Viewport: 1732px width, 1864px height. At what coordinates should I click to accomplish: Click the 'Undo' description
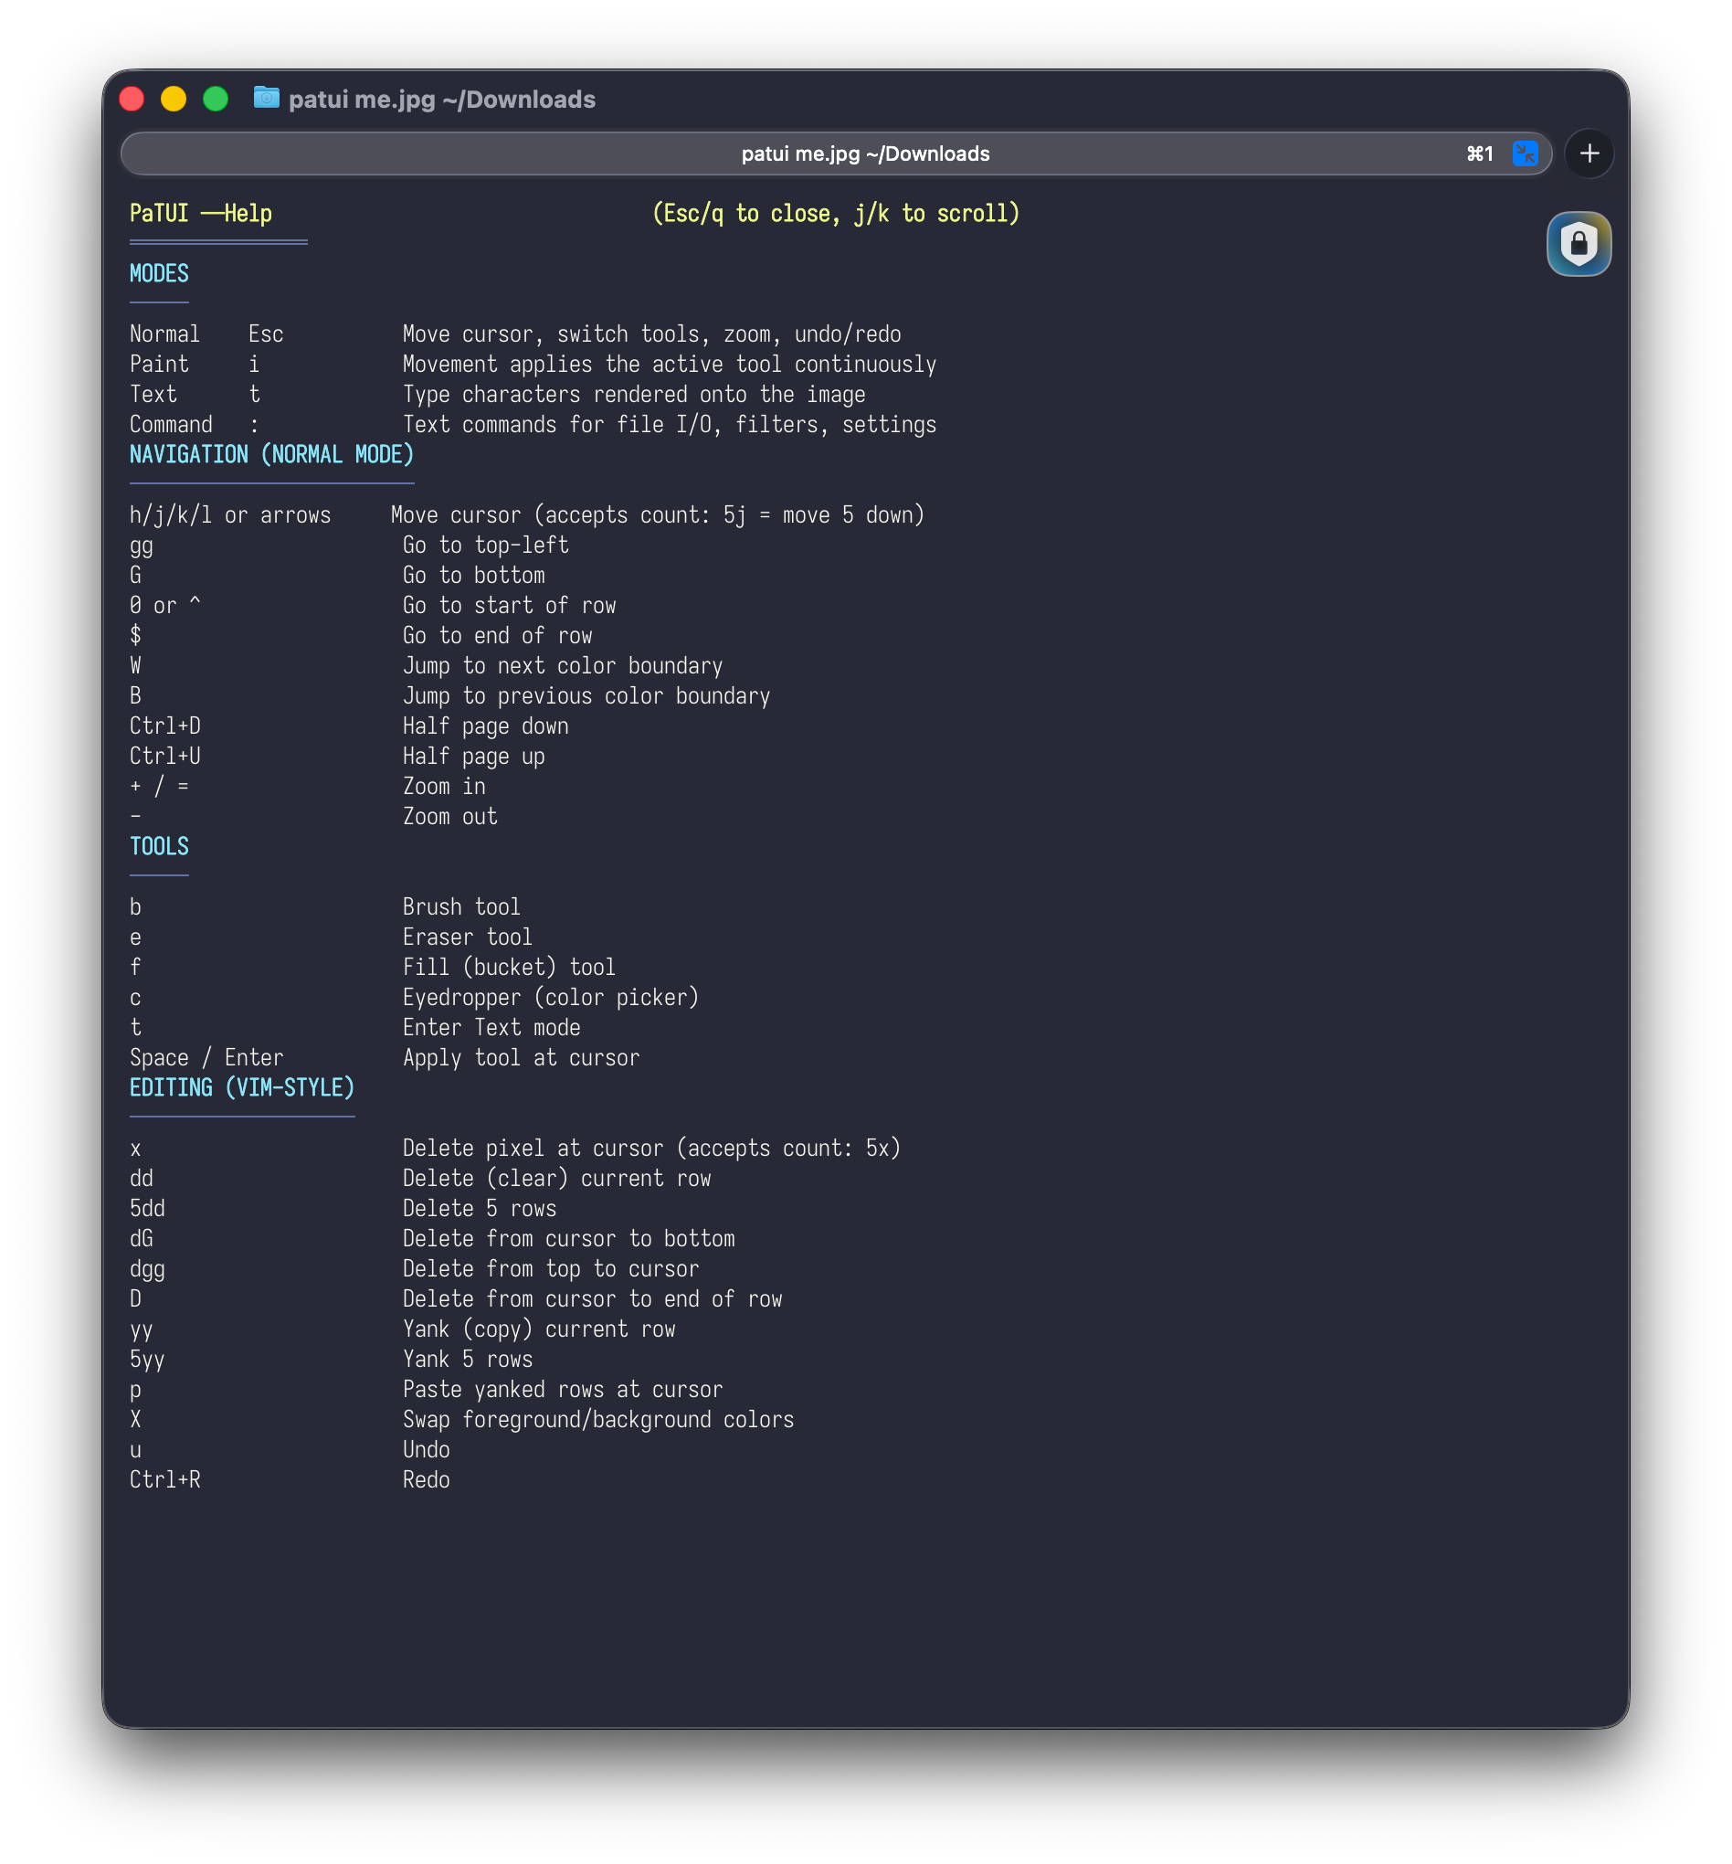(x=427, y=1450)
